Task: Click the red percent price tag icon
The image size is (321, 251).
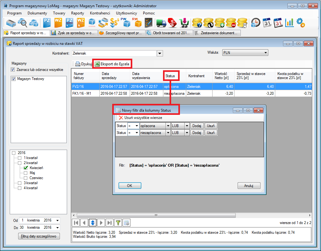Action: point(172,23)
